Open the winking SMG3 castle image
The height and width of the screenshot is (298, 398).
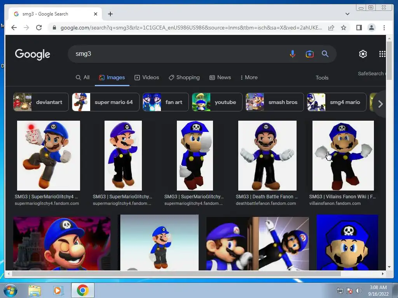62,243
